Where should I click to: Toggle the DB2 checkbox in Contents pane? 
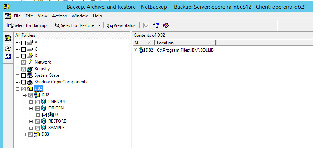click(136, 50)
